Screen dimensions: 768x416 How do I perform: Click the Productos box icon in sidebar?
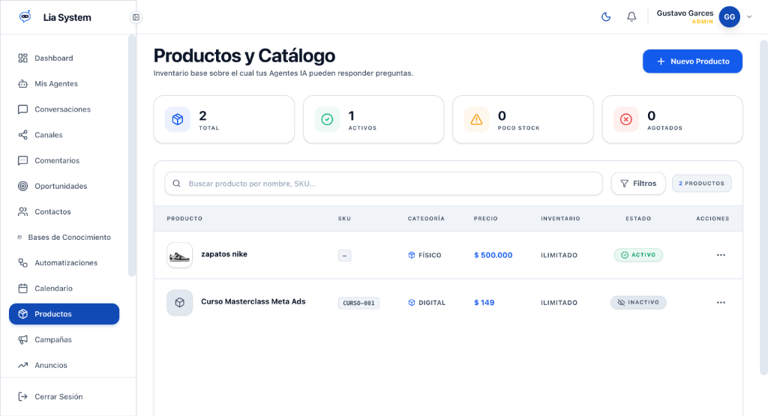(23, 314)
